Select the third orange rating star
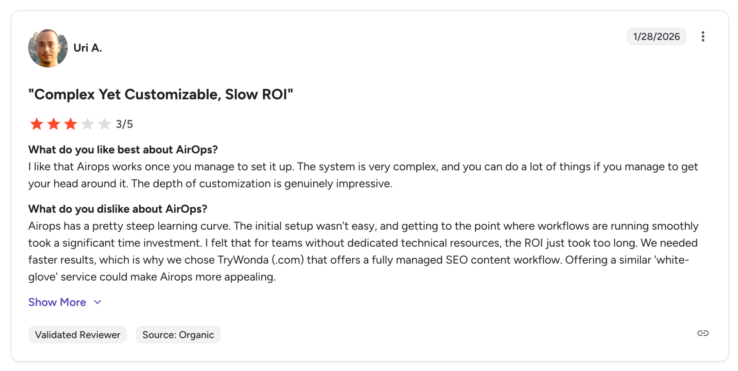Image resolution: width=738 pixels, height=371 pixels. 70,124
